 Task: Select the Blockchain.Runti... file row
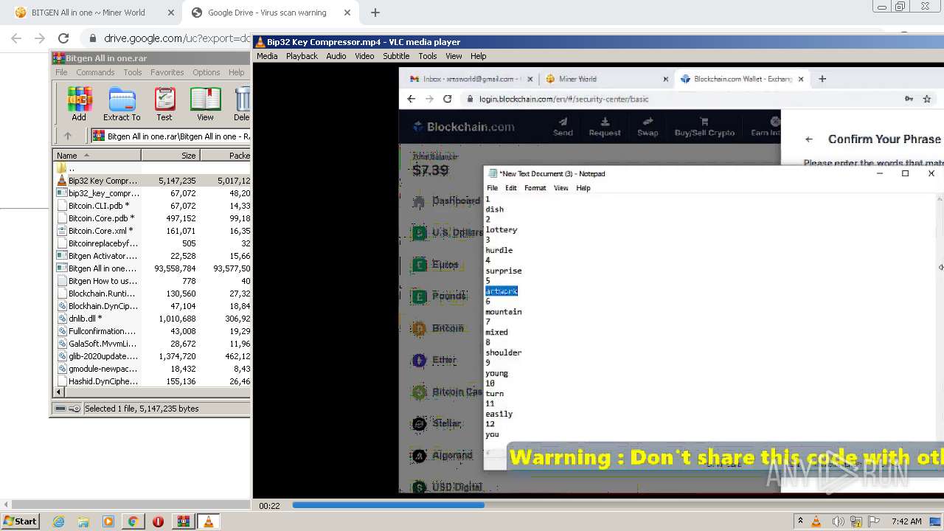(x=153, y=294)
